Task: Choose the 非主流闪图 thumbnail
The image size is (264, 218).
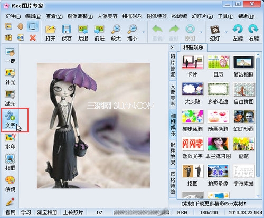Action: tap(218, 144)
